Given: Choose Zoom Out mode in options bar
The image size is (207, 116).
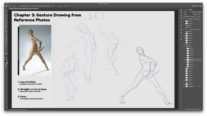Looking at the screenshot, I should (x=16, y=6).
